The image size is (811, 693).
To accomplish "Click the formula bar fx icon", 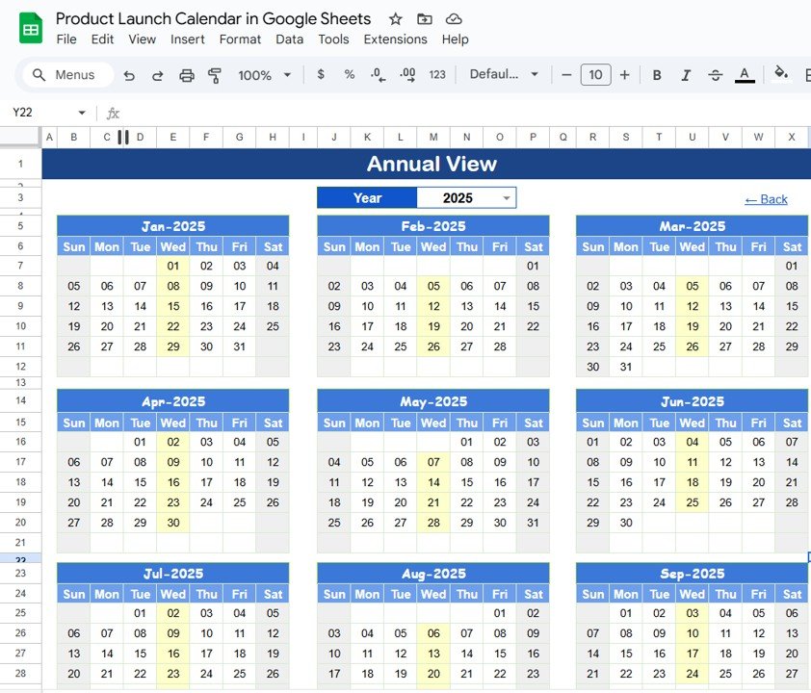I will click(113, 114).
